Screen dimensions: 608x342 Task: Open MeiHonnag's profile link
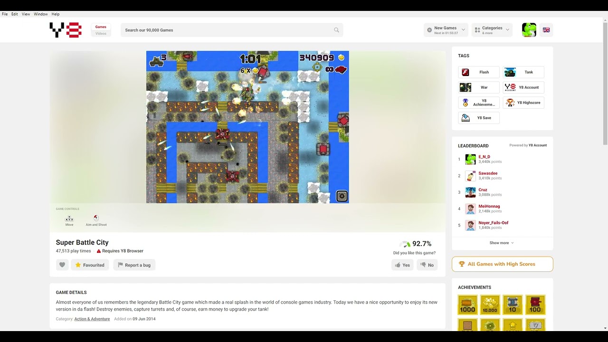(x=489, y=206)
